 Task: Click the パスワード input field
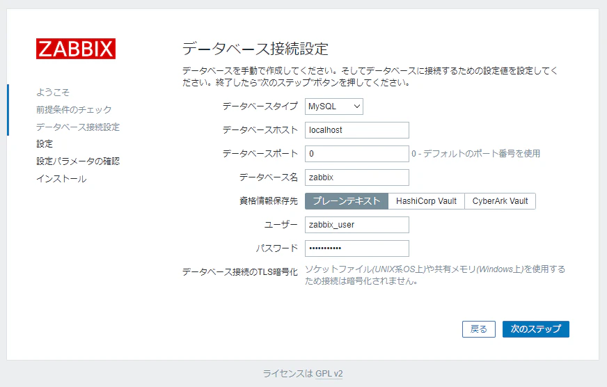357,248
